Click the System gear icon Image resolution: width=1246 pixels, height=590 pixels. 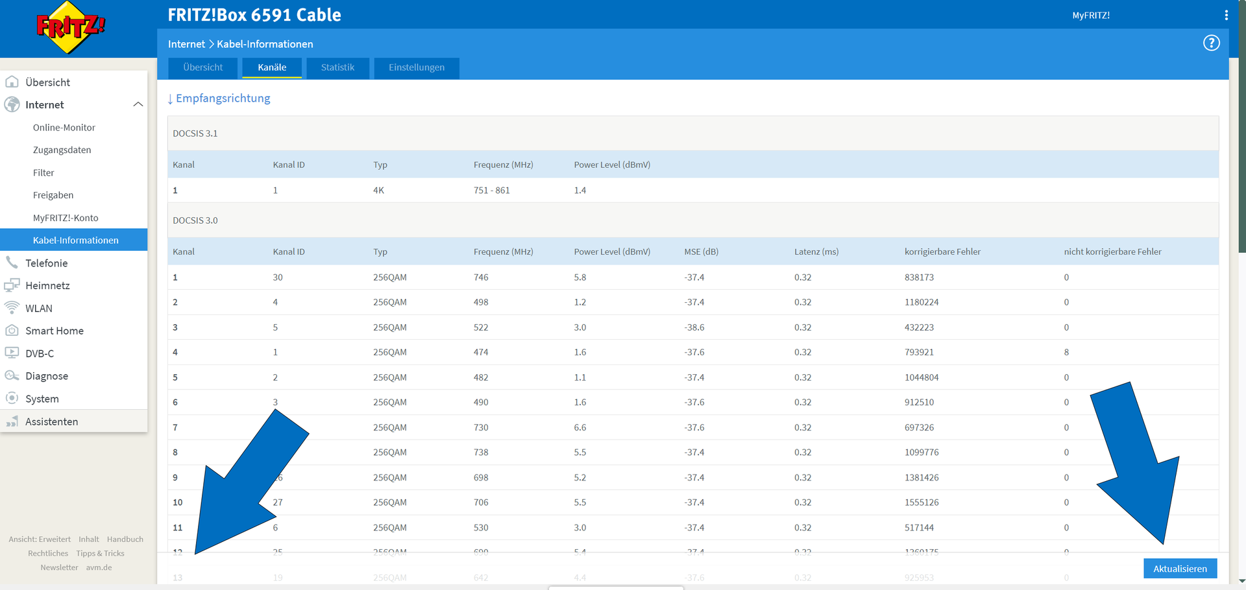tap(12, 399)
